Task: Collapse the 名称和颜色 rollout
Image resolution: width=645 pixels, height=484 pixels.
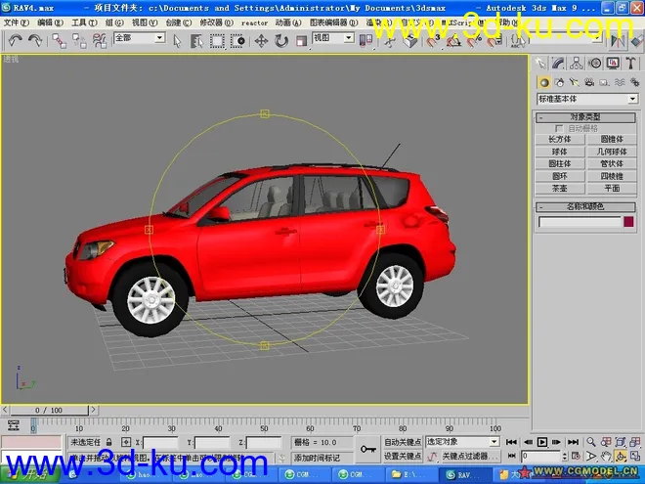Action: 585,206
